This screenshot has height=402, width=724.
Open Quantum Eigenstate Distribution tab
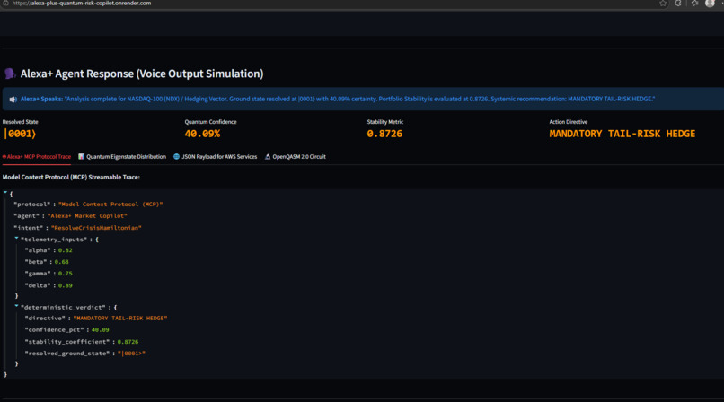click(x=122, y=157)
